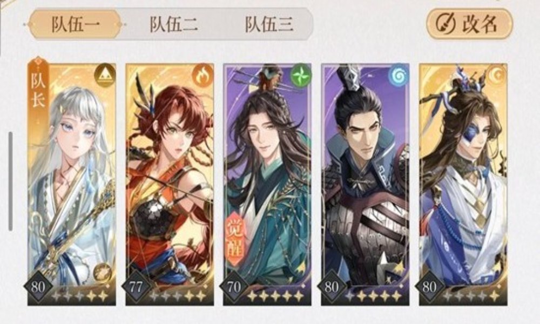
Task: Click the round gold emblem on silver-haired card
Action: click(x=102, y=272)
